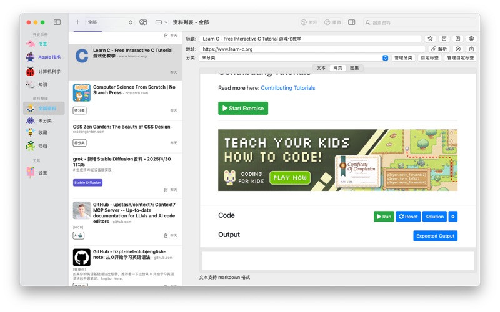The image size is (500, 312).
Task: Click the markdown text area below webpage
Action: click(338, 261)
